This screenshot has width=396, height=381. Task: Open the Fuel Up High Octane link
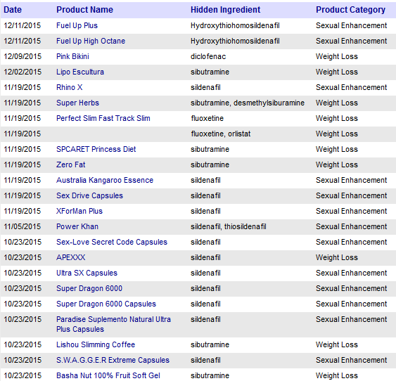coord(91,41)
